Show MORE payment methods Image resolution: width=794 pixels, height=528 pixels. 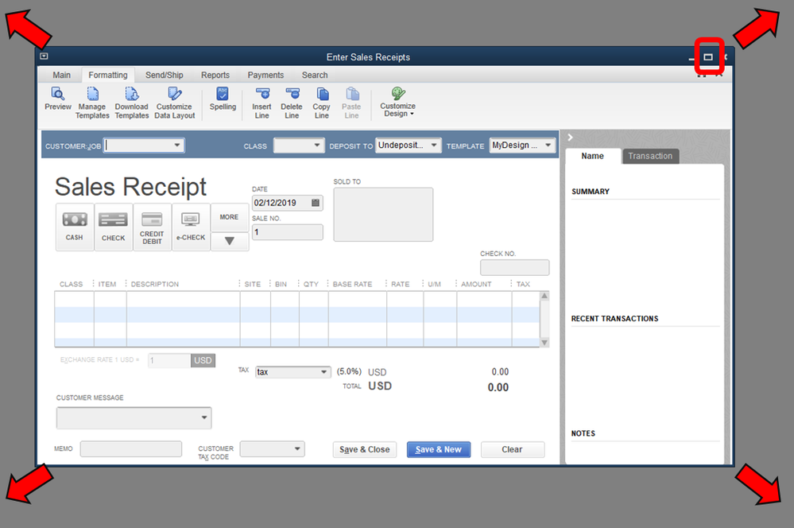(x=230, y=217)
